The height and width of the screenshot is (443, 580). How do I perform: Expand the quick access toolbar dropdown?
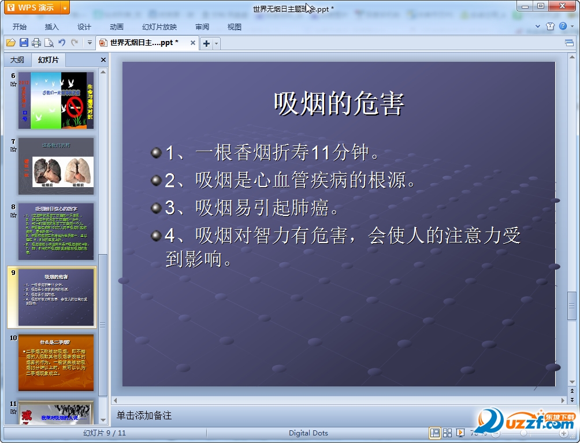pyautogui.click(x=90, y=43)
